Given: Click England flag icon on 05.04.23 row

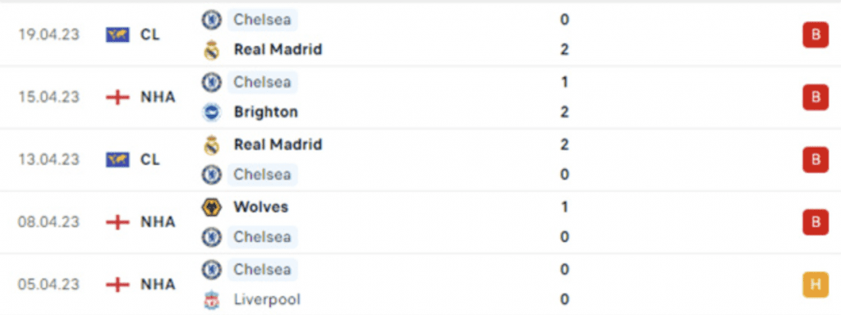Looking at the screenshot, I should pyautogui.click(x=117, y=284).
